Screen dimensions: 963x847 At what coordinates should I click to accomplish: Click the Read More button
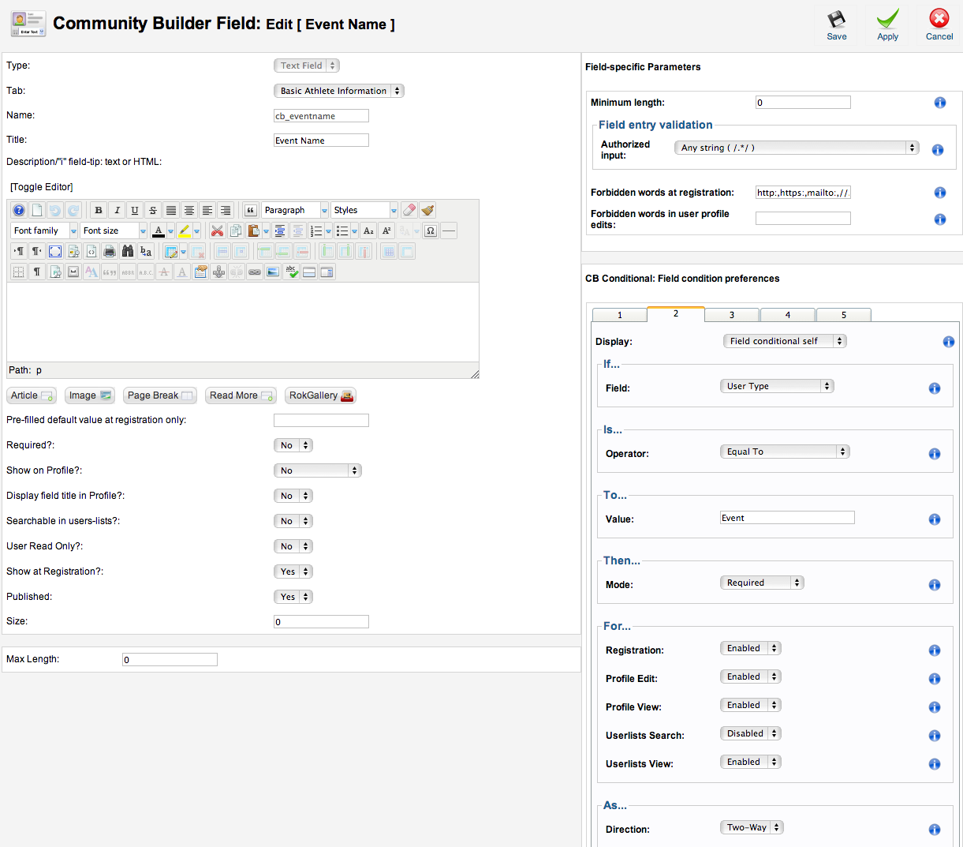(241, 395)
